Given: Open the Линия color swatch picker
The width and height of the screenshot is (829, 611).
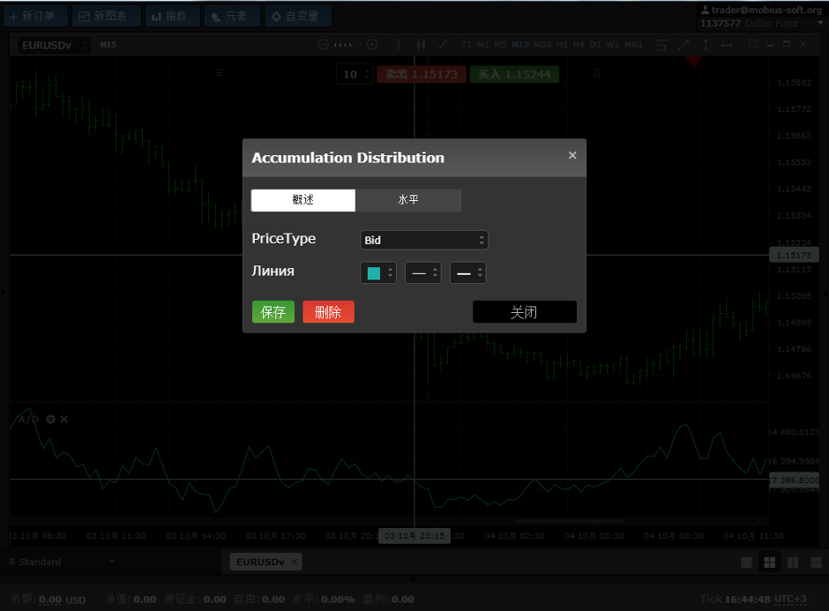Looking at the screenshot, I should (378, 272).
